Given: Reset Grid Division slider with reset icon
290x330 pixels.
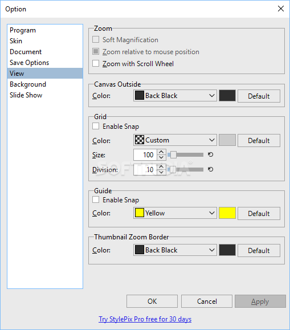Looking at the screenshot, I should [x=210, y=169].
